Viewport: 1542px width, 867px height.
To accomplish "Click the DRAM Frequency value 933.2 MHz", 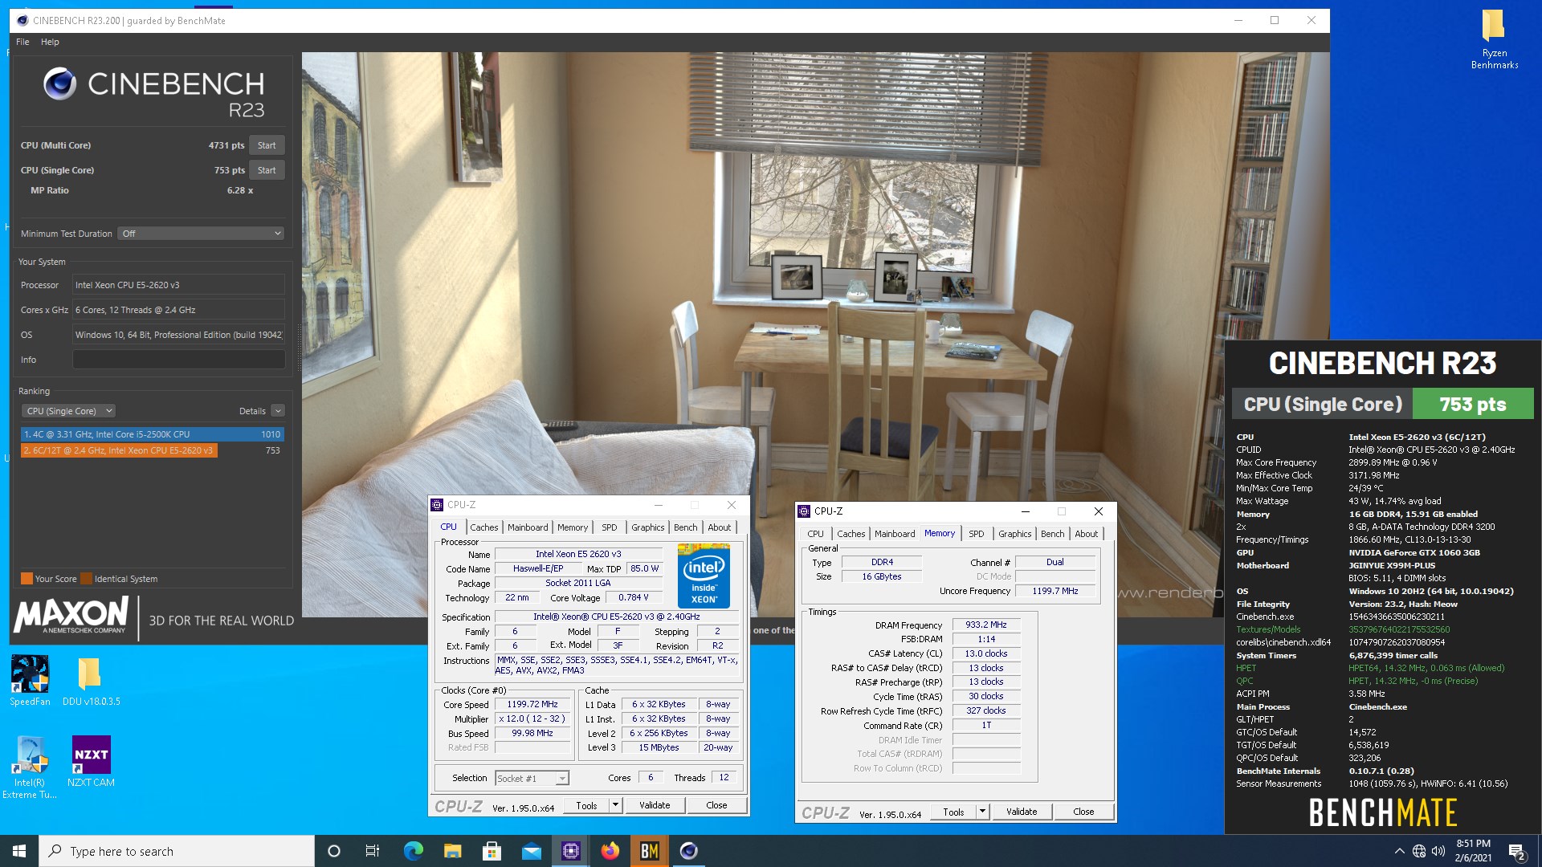I will point(986,625).
